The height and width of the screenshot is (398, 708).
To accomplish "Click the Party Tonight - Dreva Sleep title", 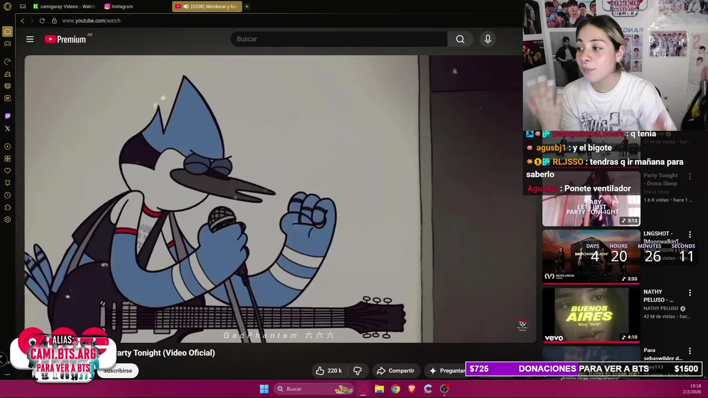I will point(660,180).
